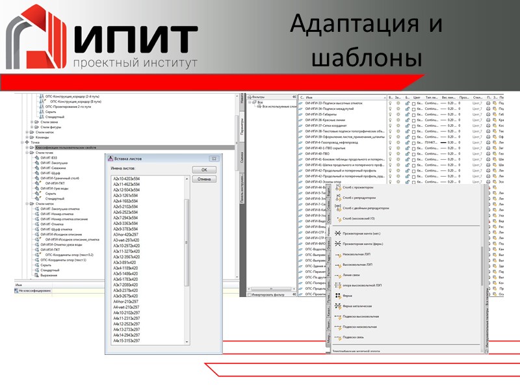
Task: Expand Стили меток node above Команды
Action: point(27,133)
